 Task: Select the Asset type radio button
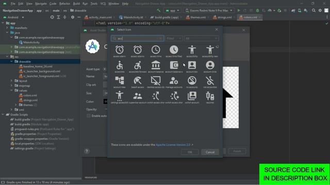click(x=105, y=69)
